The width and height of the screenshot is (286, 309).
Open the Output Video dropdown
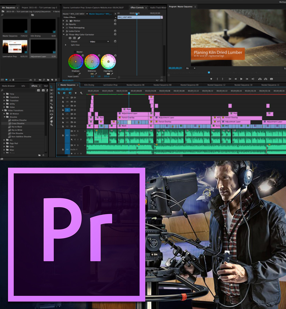click(99, 41)
